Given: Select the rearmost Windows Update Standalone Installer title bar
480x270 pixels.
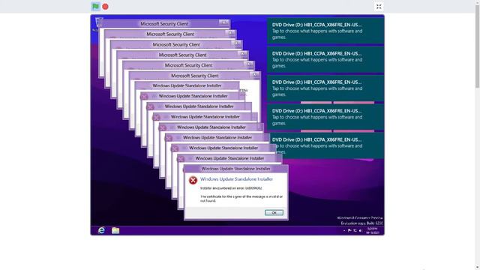Looking at the screenshot, I should (x=187, y=85).
